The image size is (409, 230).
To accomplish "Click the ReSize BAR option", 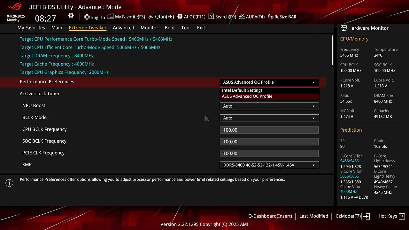I will pos(282,17).
